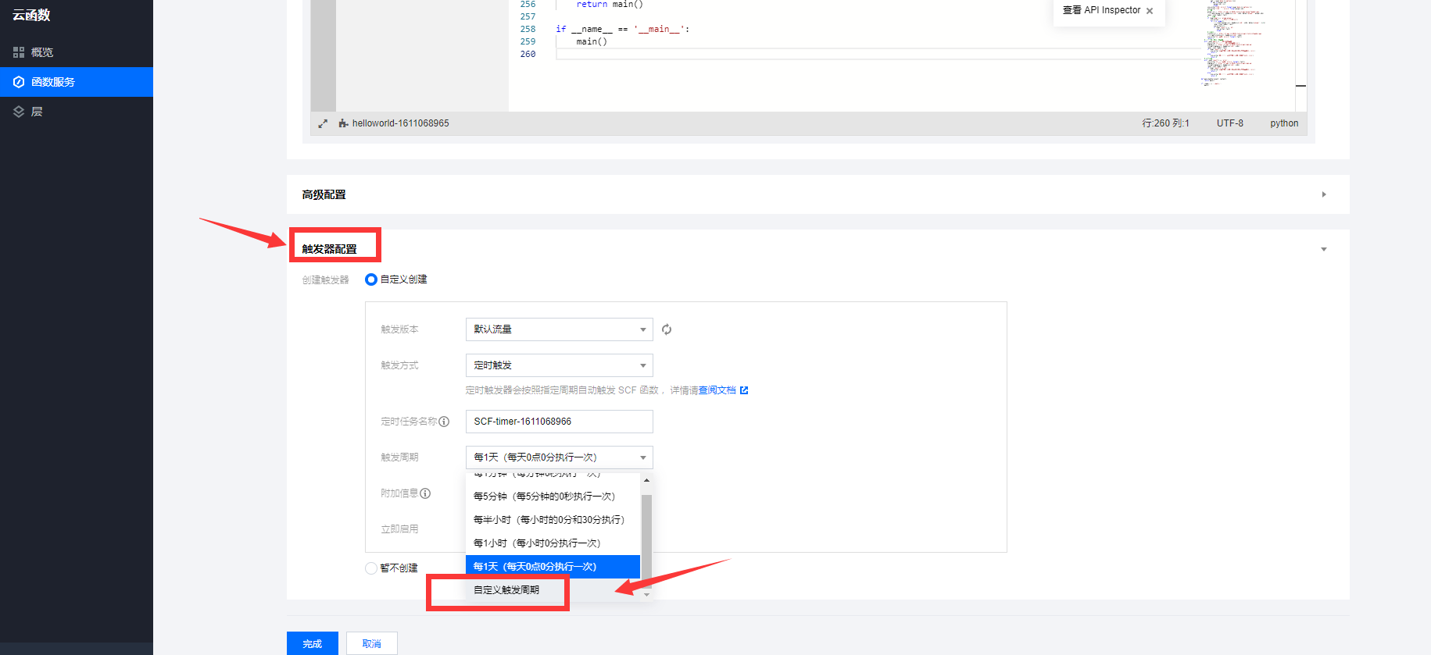
Task: Toggle the 触发周期 dropdown field
Action: (560, 457)
